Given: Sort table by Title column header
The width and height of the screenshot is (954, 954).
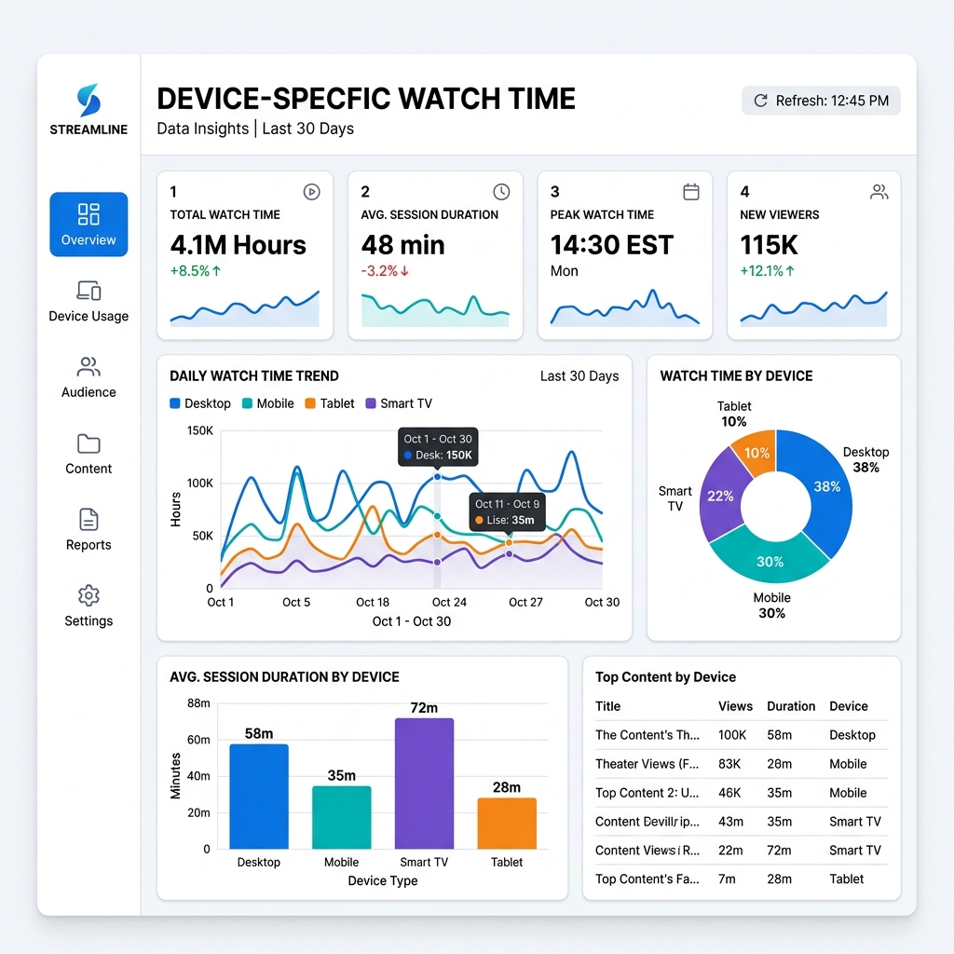Looking at the screenshot, I should [607, 706].
